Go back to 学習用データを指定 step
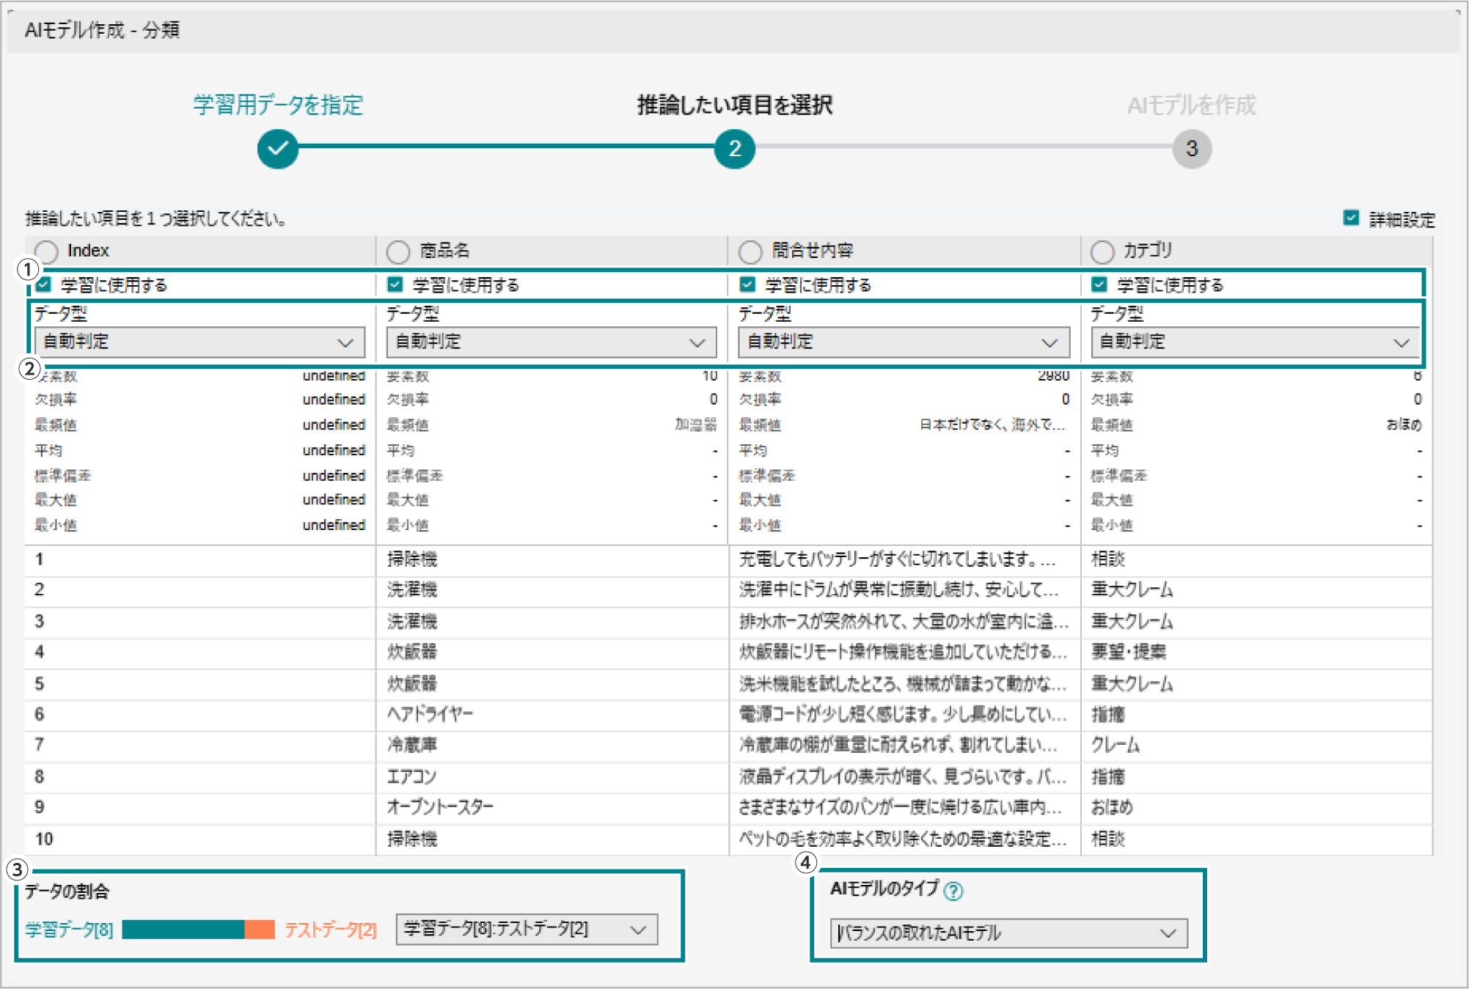The width and height of the screenshot is (1469, 989). [x=278, y=105]
